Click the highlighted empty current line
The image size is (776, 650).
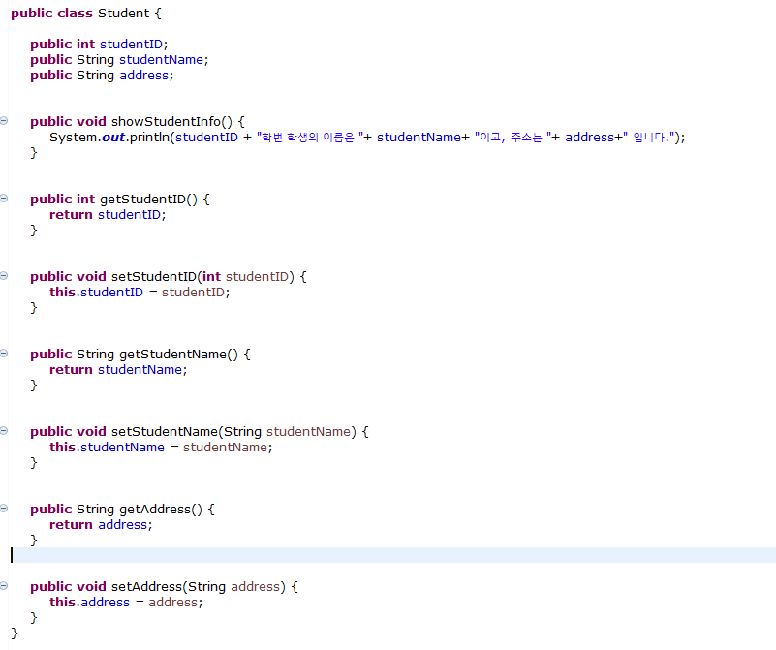[392, 555]
